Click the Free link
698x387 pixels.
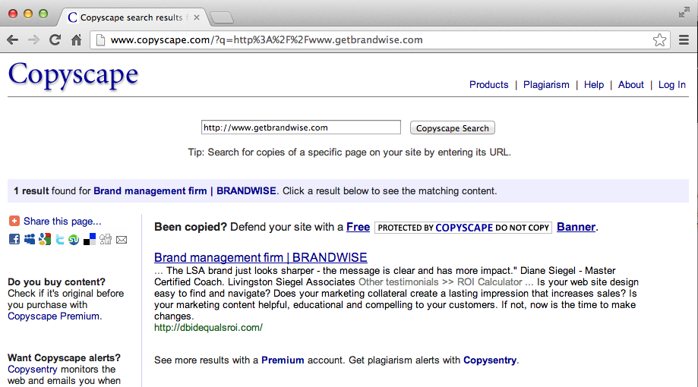[358, 227]
